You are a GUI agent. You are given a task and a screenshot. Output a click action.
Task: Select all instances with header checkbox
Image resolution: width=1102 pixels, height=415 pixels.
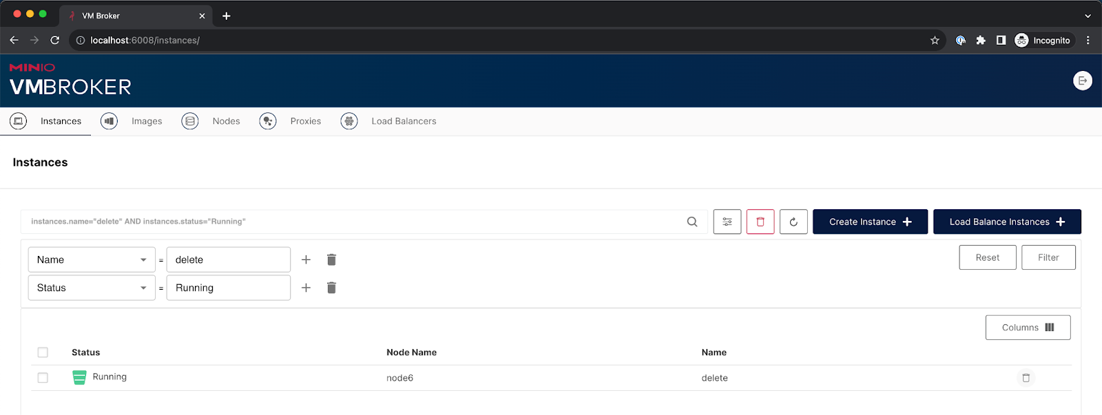point(43,352)
